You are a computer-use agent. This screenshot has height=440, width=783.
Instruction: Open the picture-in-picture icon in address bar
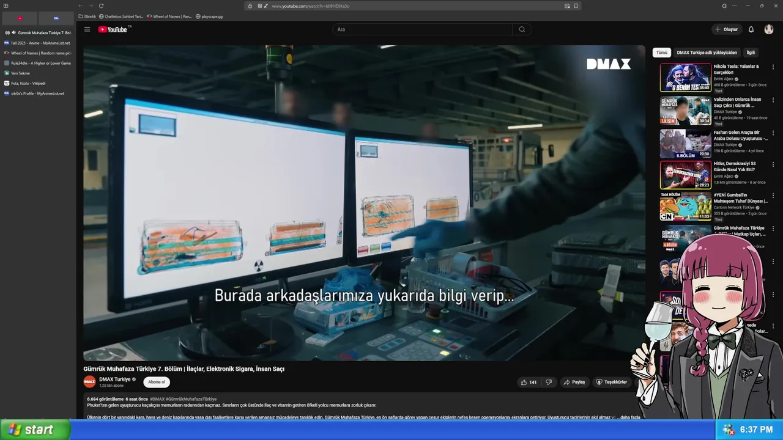pyautogui.click(x=567, y=5)
